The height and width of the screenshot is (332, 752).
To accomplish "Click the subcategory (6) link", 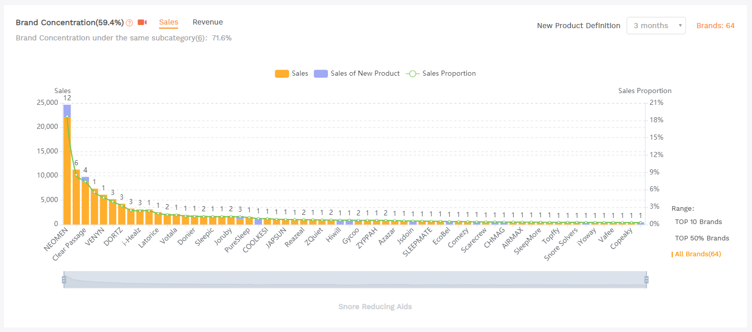I will point(200,38).
